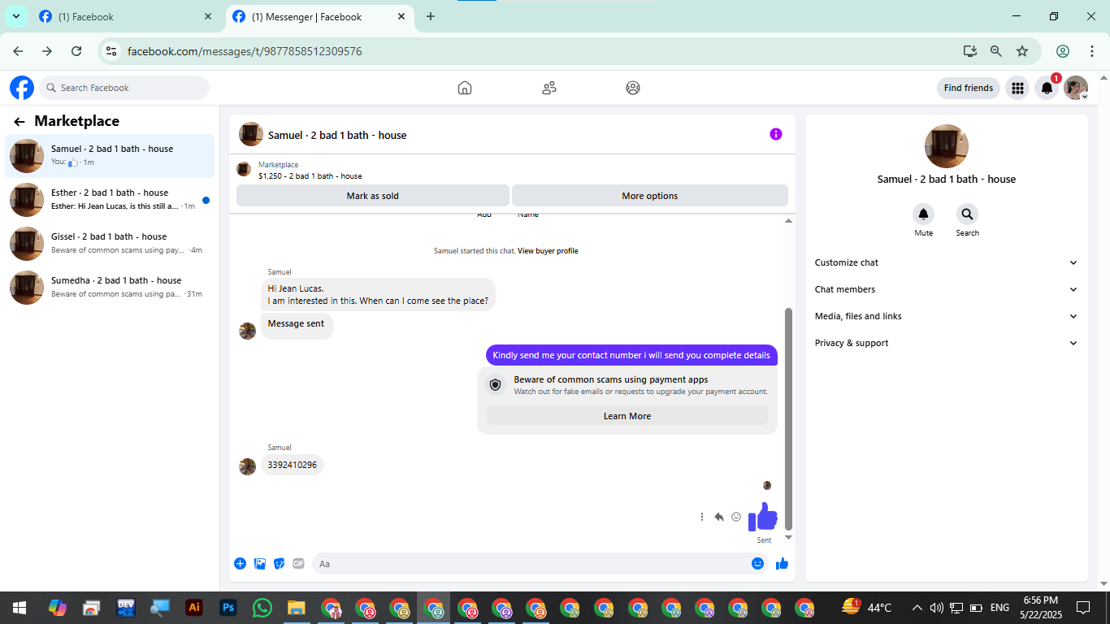Open the three-dot menu beside the sent like
This screenshot has height=624, width=1110.
point(702,517)
